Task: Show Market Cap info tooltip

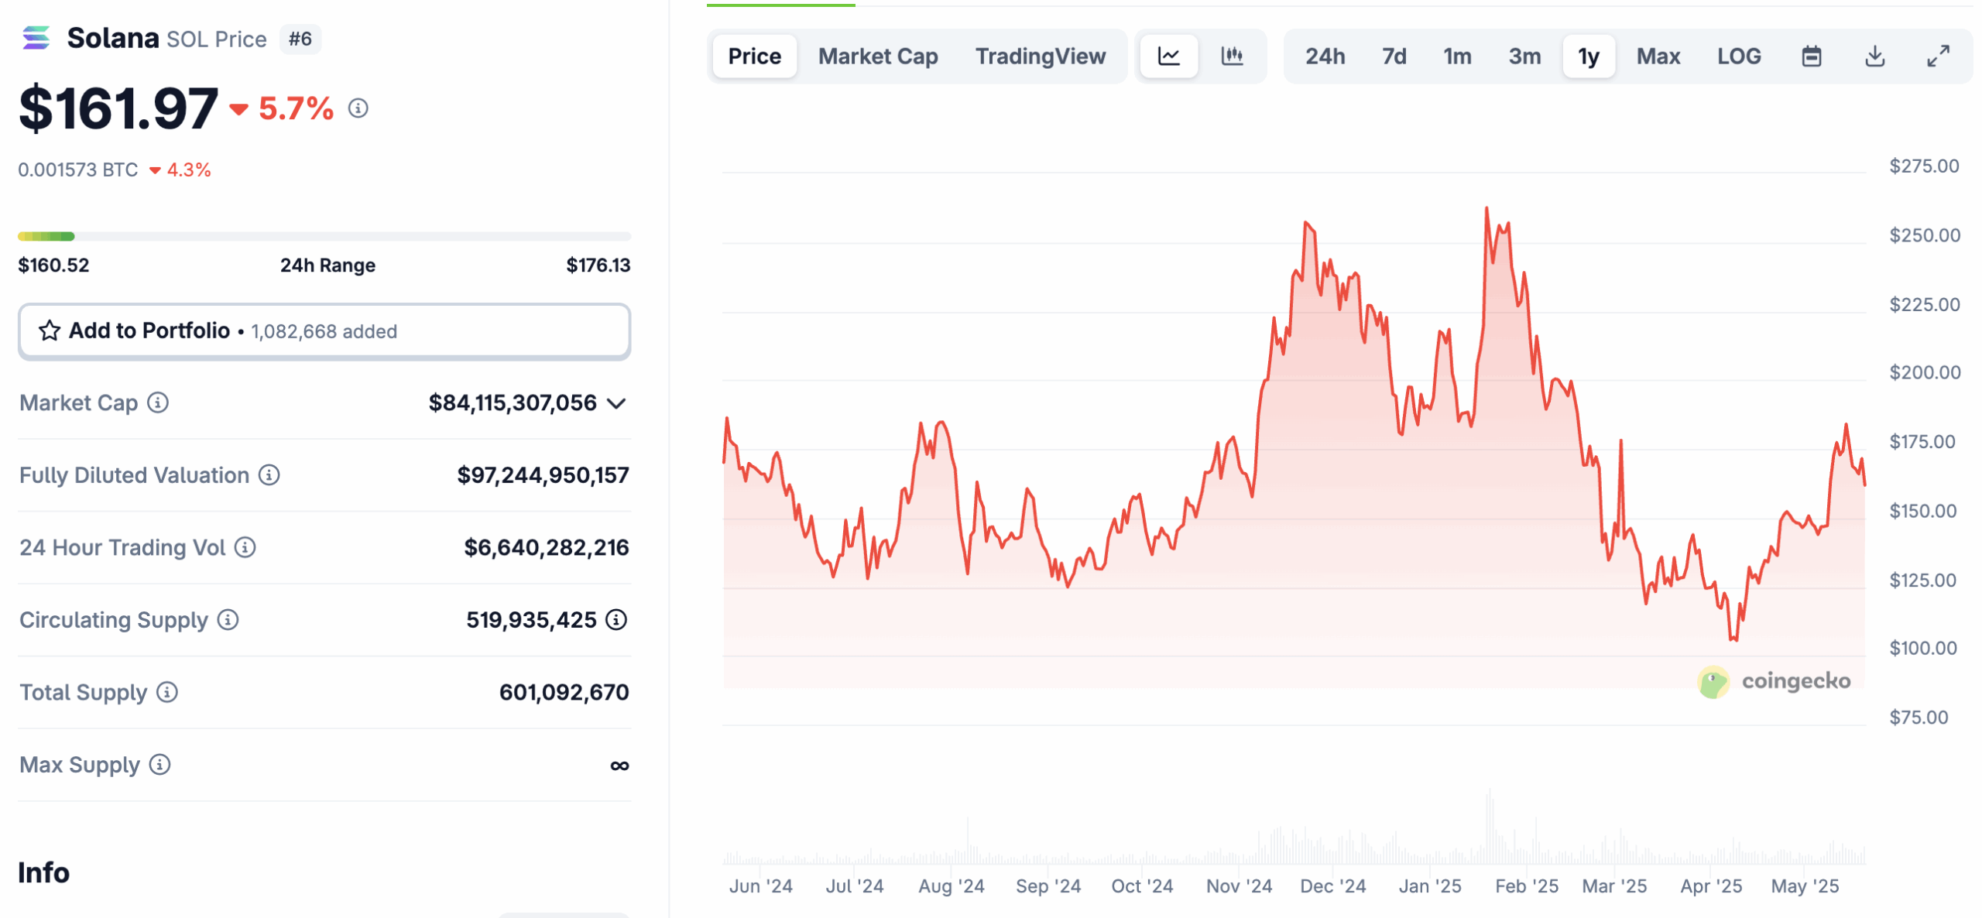Action: (x=158, y=402)
